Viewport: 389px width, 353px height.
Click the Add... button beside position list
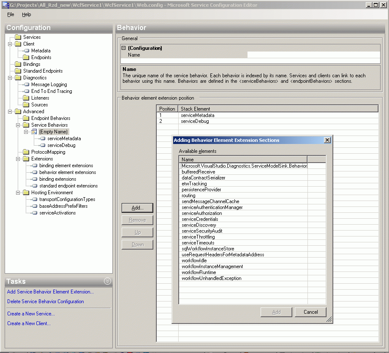pyautogui.click(x=137, y=208)
